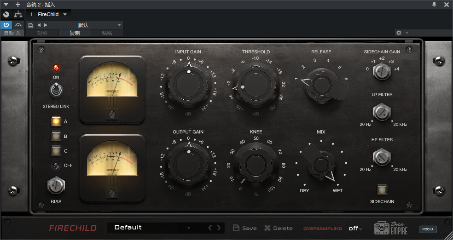
Task: Click the Tone Empire logo
Action: click(391, 228)
